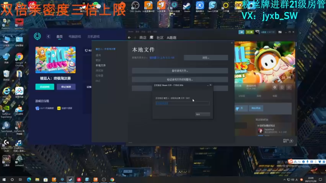Image resolution: width=326 pixels, height=183 pixels.
Task: Open the PlantsVs desktop shortcut
Action: point(6,24)
